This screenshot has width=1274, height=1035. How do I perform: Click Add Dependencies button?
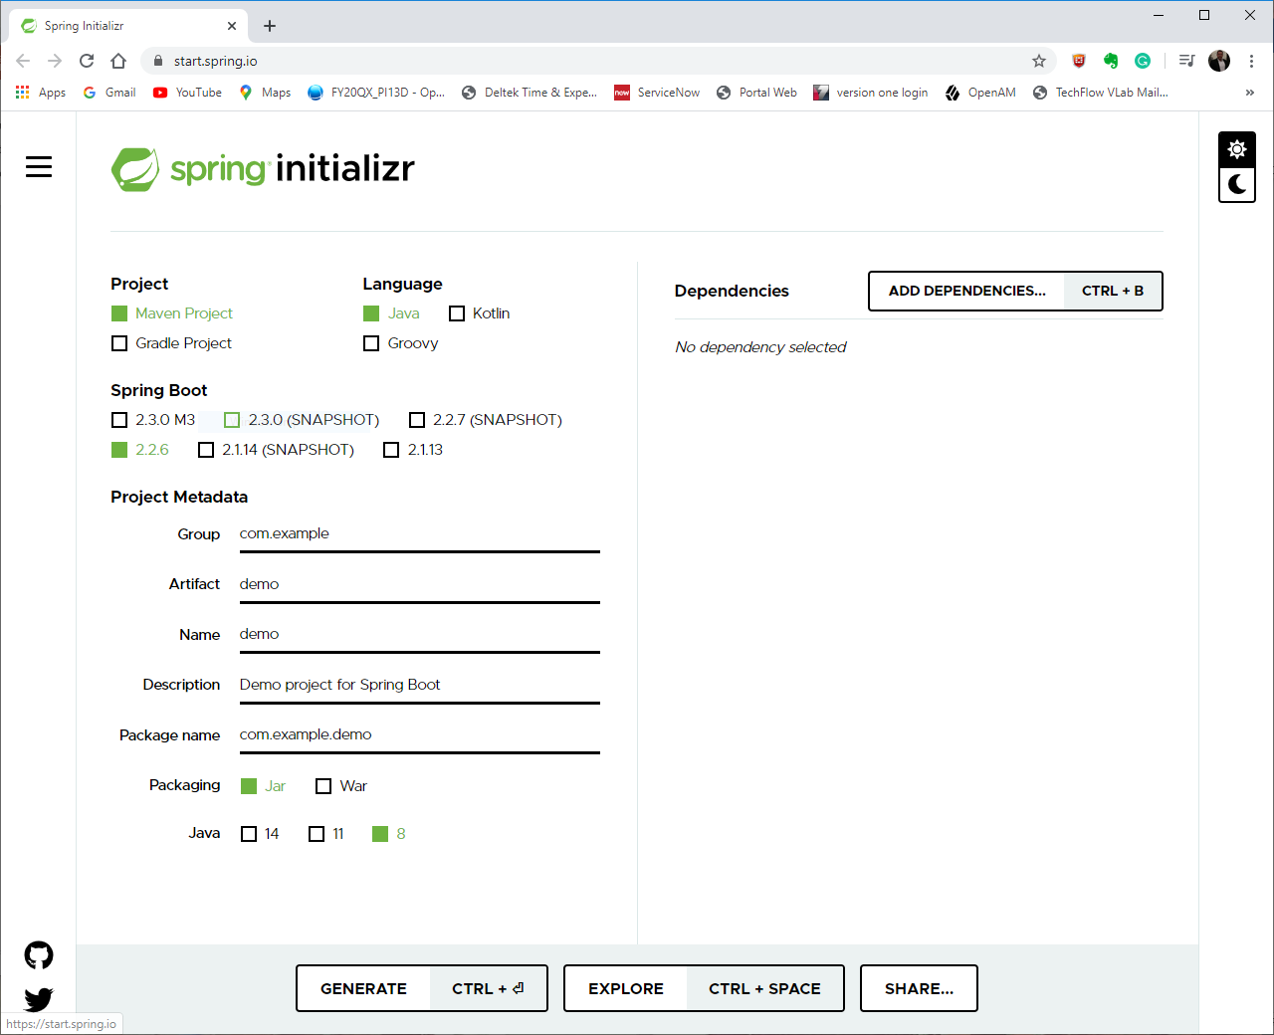coord(1015,291)
